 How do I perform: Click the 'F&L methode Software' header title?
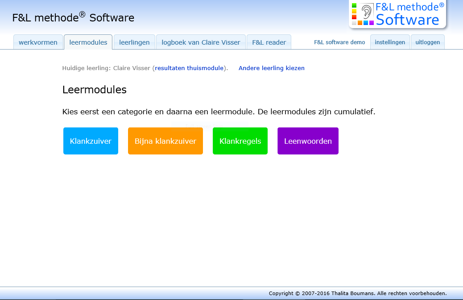point(73,18)
